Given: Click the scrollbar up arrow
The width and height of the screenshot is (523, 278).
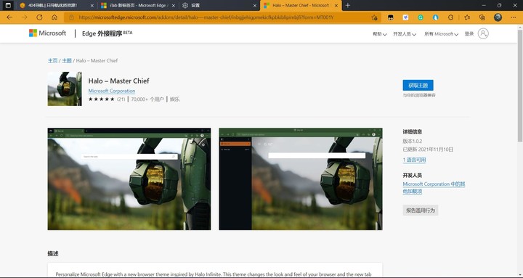Looking at the screenshot, I should tap(519, 27).
